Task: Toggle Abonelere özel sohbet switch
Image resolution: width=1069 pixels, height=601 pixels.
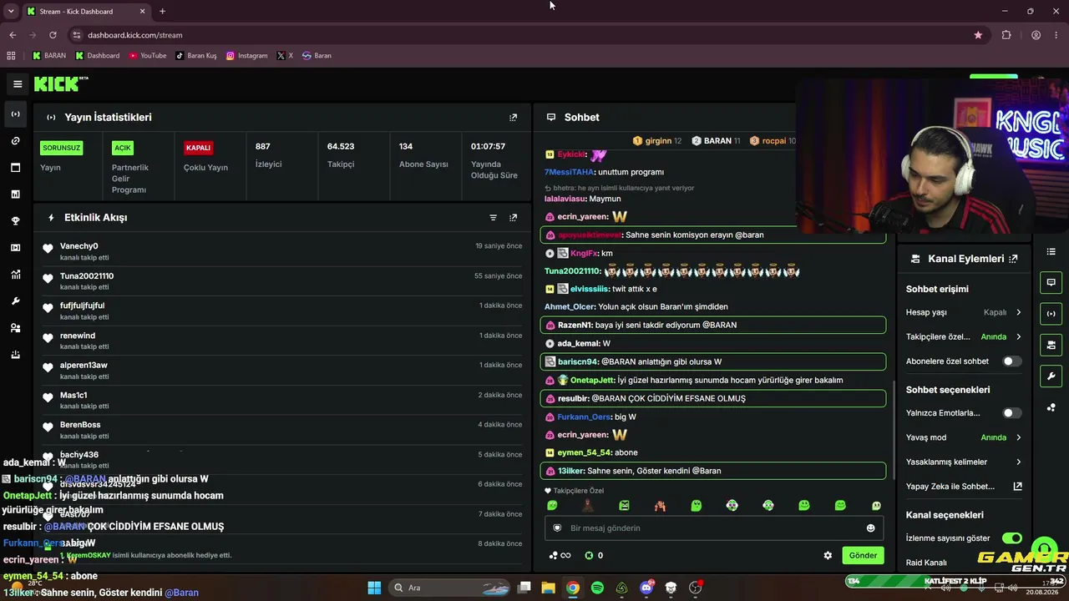Action: (1011, 361)
